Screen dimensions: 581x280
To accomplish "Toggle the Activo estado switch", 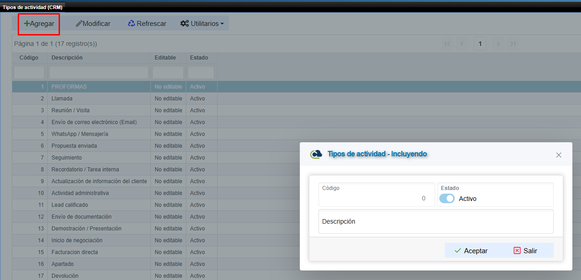I will [447, 199].
